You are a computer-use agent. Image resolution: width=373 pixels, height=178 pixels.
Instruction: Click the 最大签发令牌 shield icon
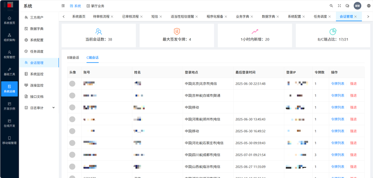(177, 31)
